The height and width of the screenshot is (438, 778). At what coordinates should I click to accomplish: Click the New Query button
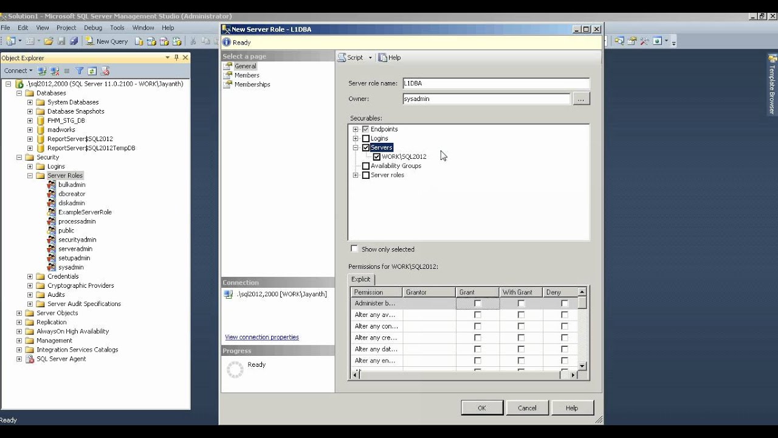[x=107, y=41]
